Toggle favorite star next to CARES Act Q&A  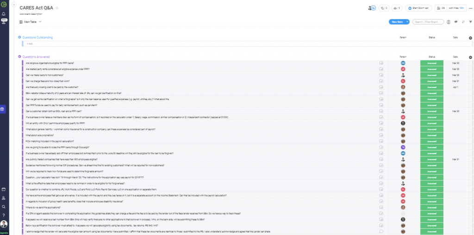[x=57, y=8]
